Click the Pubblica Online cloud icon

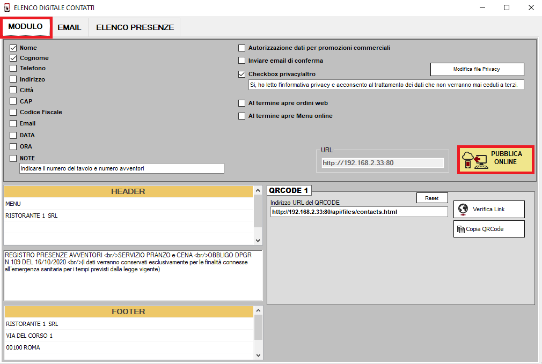point(474,159)
